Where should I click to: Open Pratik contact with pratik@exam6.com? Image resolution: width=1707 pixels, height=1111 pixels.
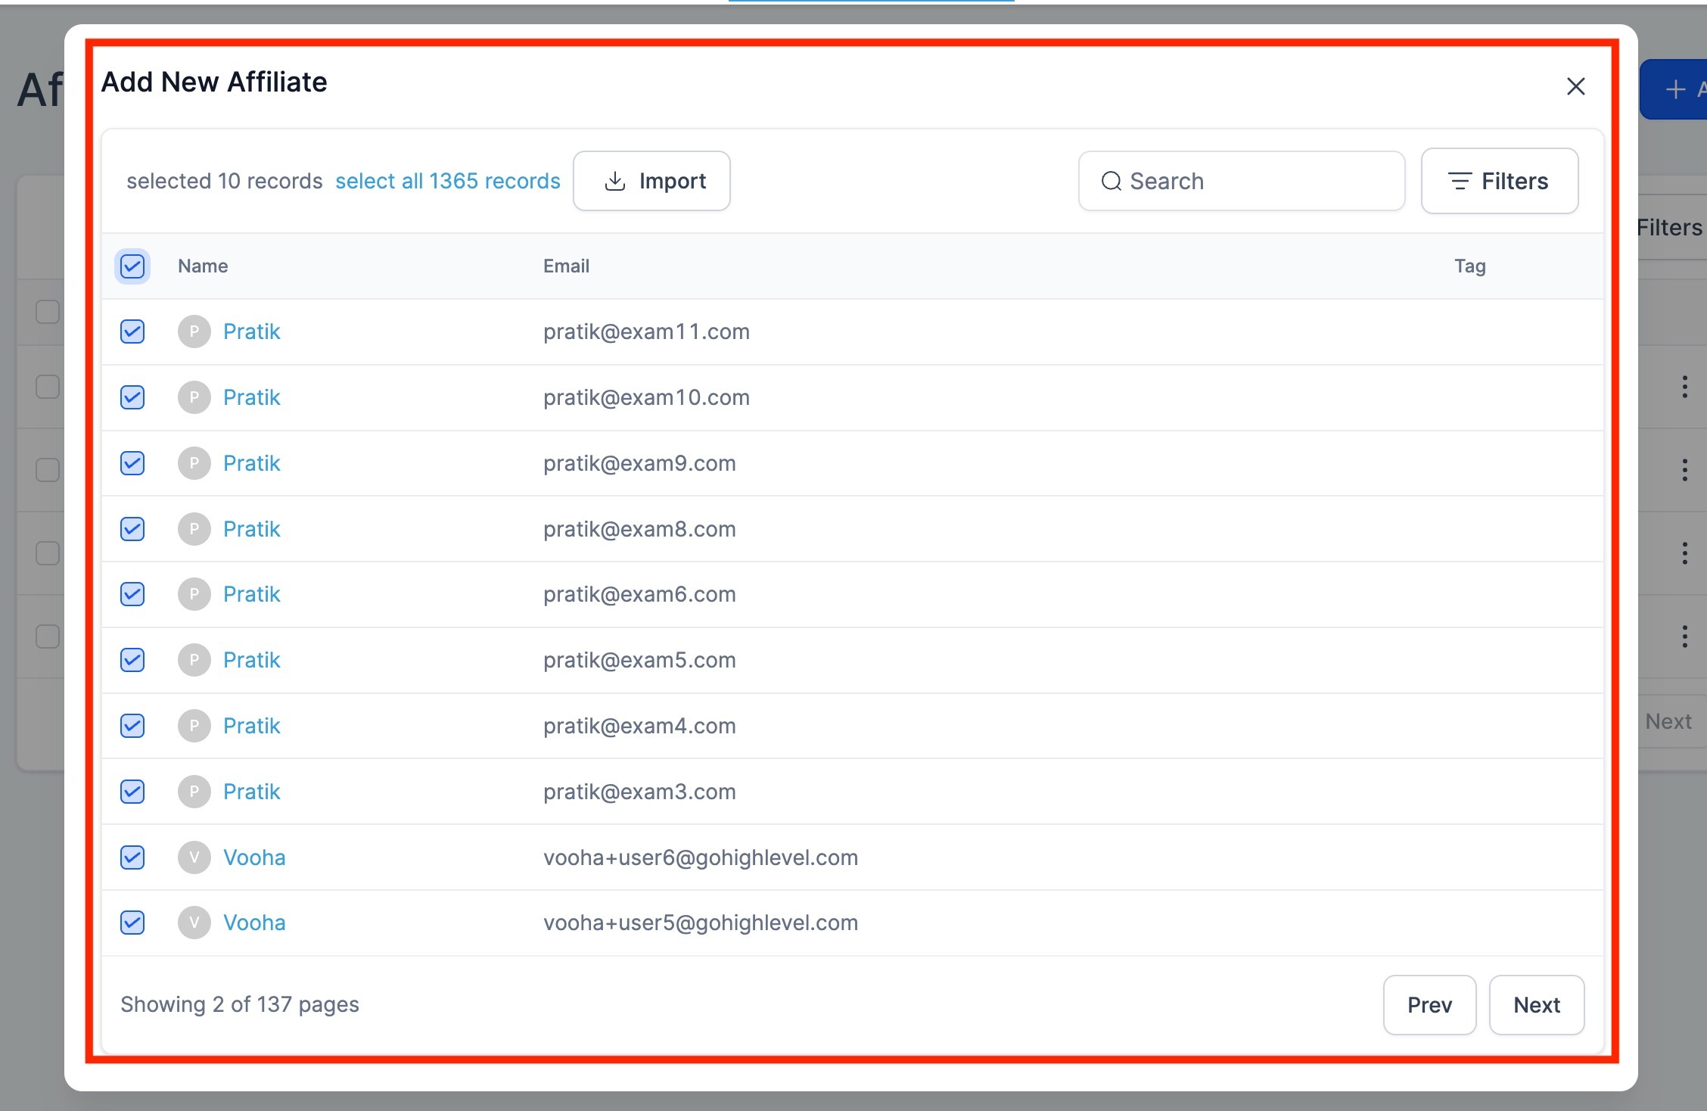[251, 594]
